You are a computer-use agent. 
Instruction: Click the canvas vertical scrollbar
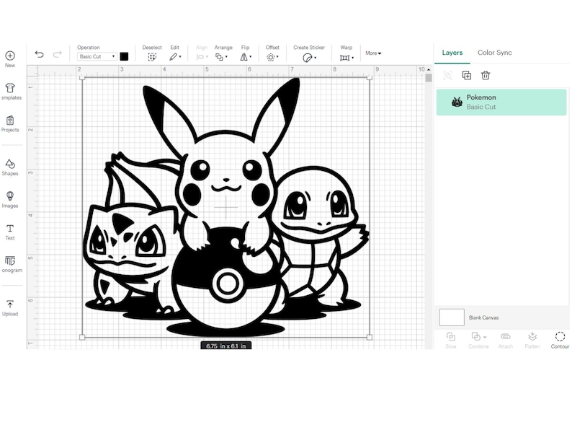pyautogui.click(x=429, y=78)
